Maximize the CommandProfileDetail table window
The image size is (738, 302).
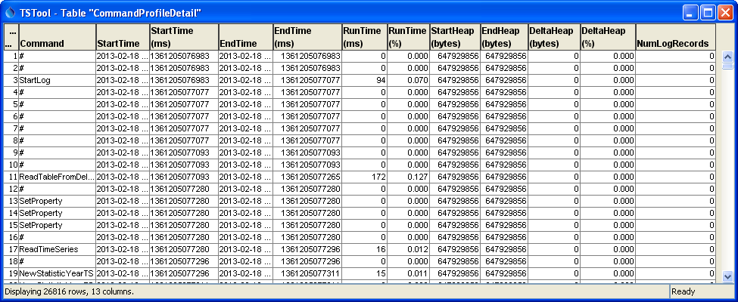[708, 12]
